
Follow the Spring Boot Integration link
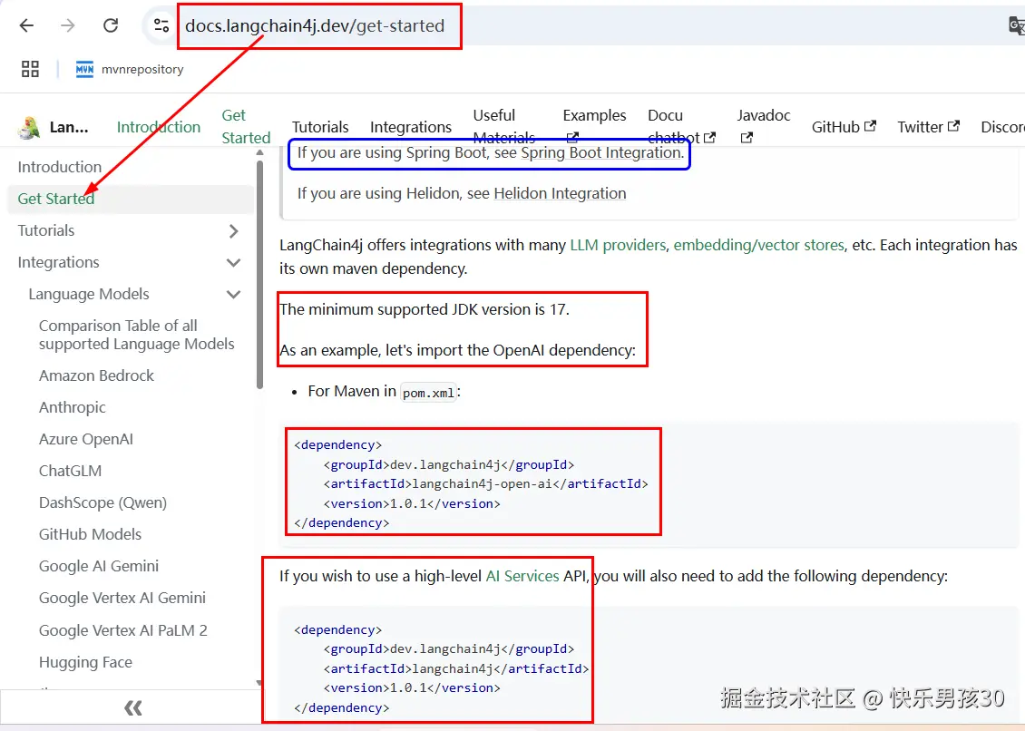[x=600, y=152]
